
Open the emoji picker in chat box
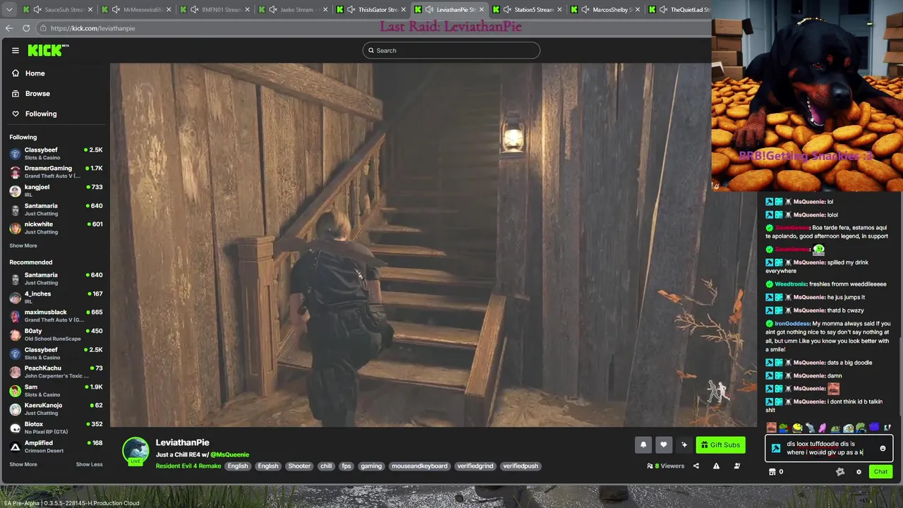[x=883, y=449]
